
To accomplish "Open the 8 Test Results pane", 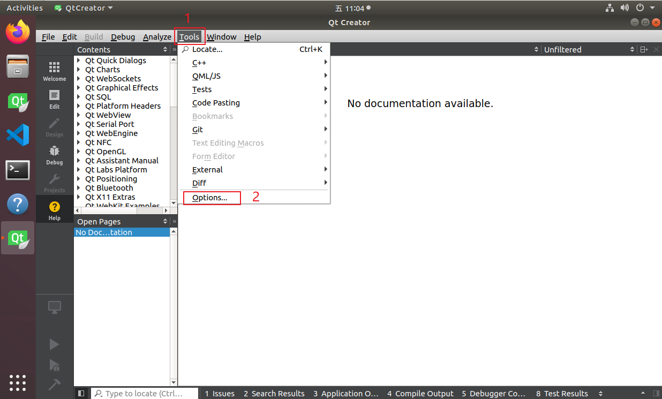I will coord(562,394).
